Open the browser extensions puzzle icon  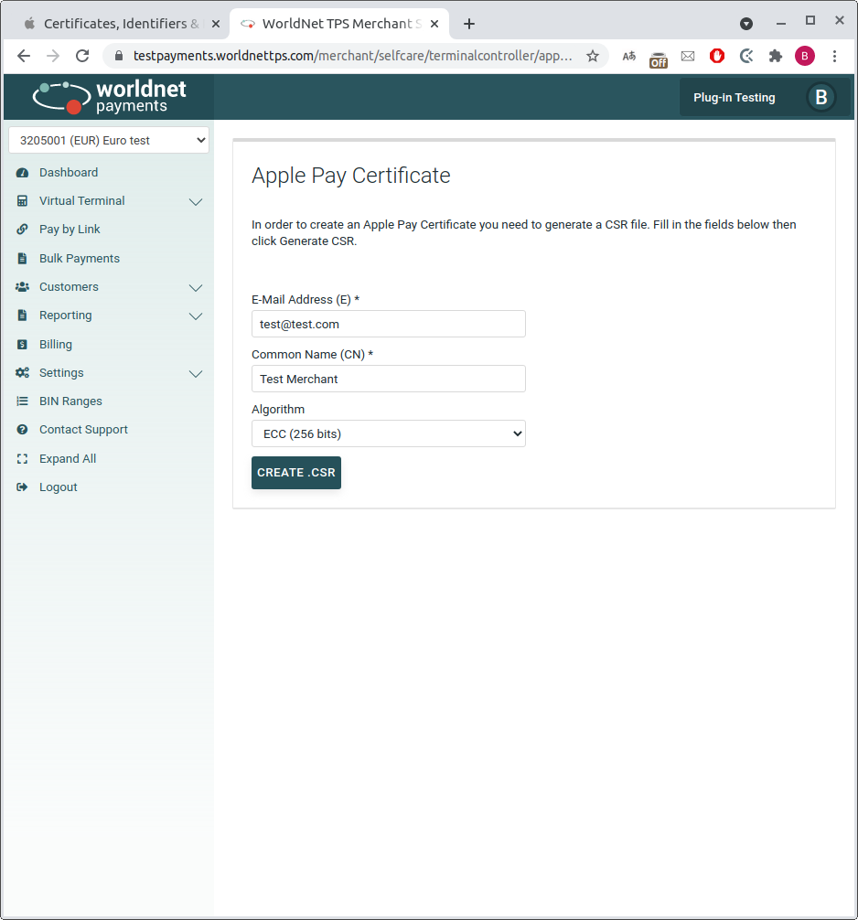(776, 56)
